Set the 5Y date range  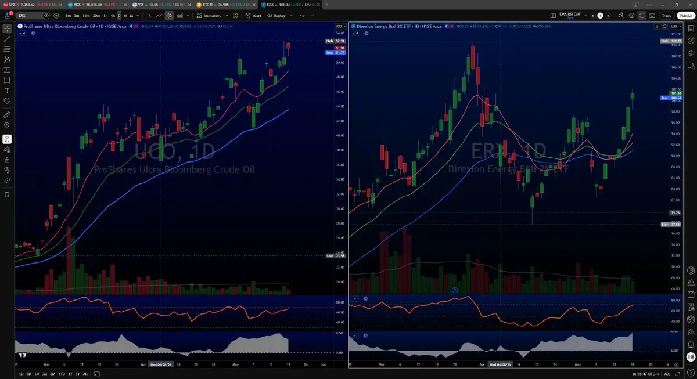[77, 374]
